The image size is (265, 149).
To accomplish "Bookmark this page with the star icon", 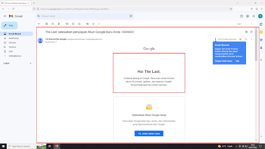I will tap(231, 9).
